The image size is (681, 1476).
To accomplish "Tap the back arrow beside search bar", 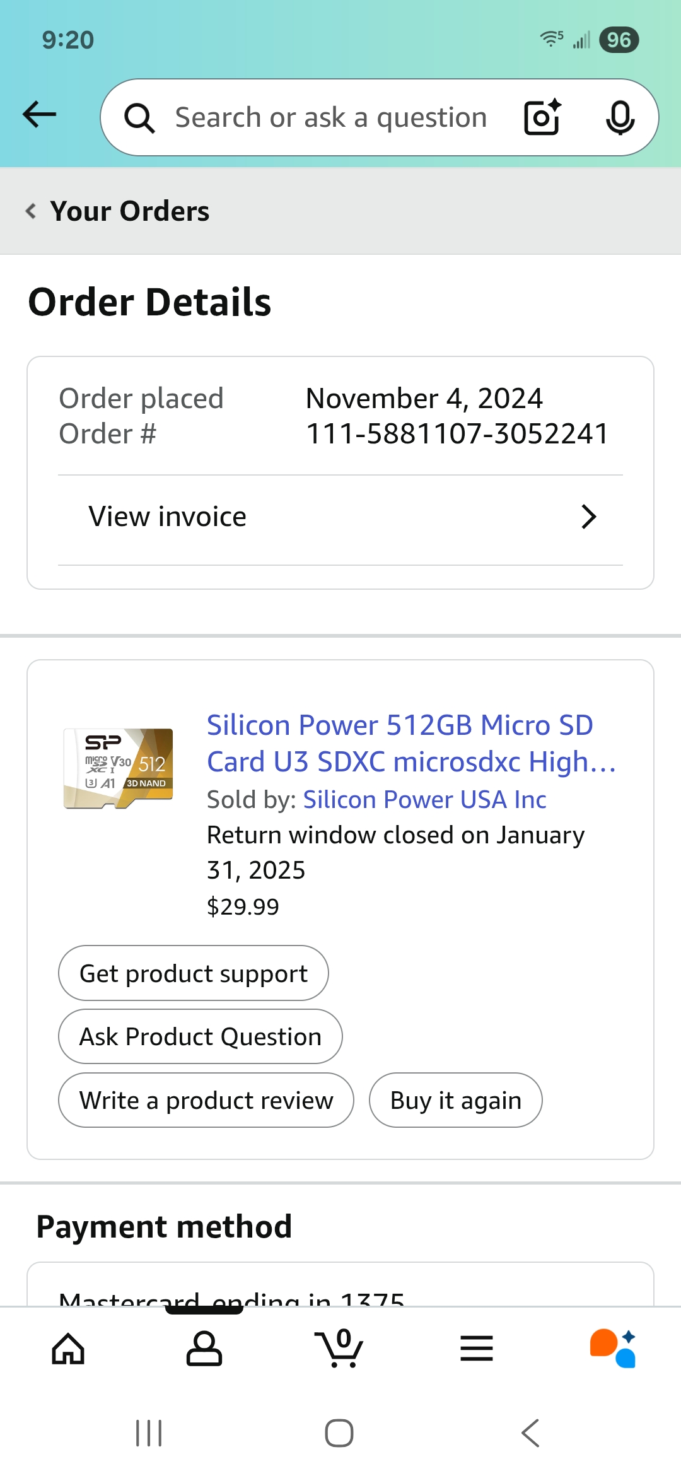I will tap(39, 115).
